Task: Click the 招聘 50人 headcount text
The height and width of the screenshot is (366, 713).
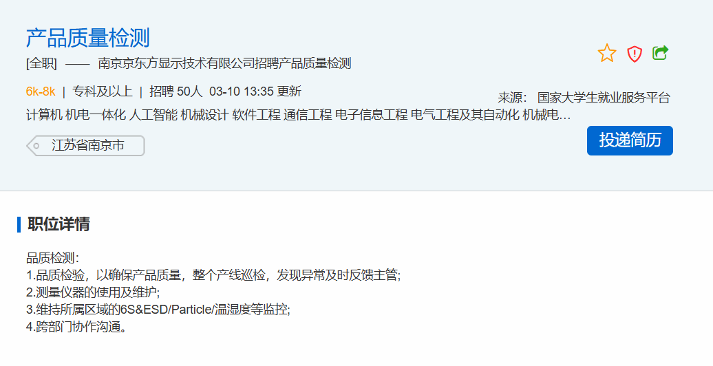Action: [176, 91]
